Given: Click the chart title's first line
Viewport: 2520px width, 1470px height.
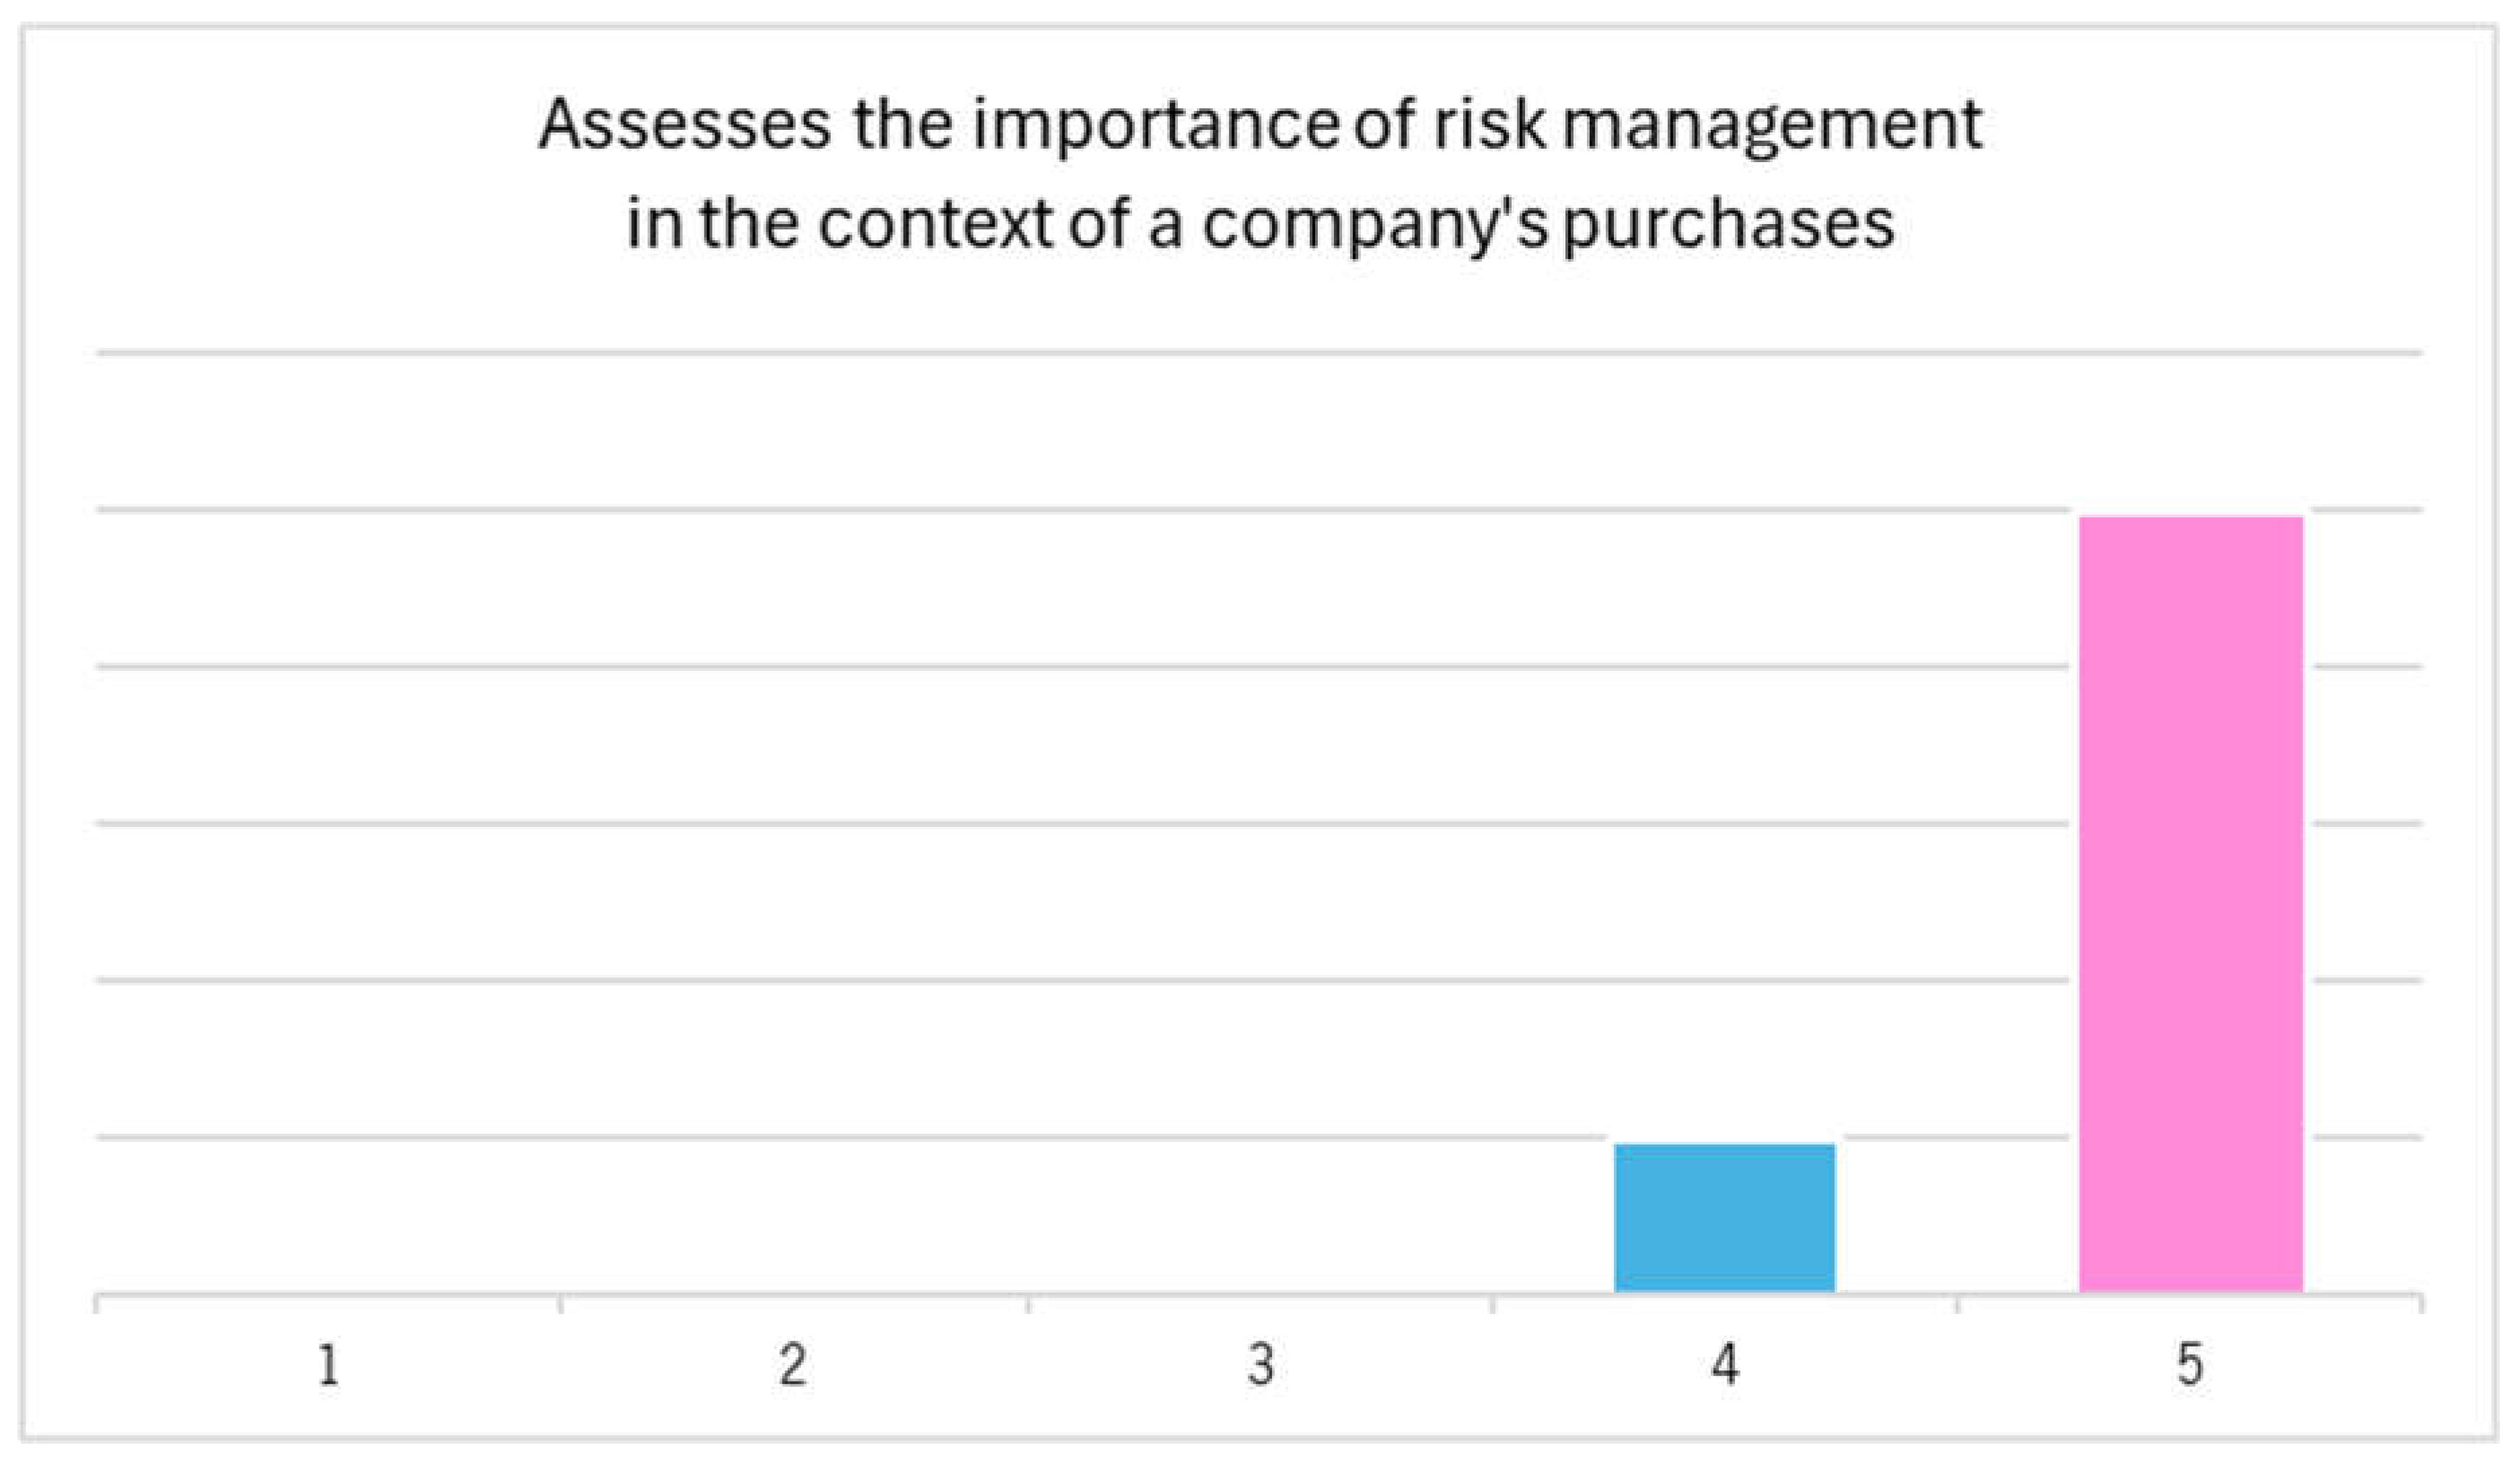Looking at the screenshot, I should 1260,125.
